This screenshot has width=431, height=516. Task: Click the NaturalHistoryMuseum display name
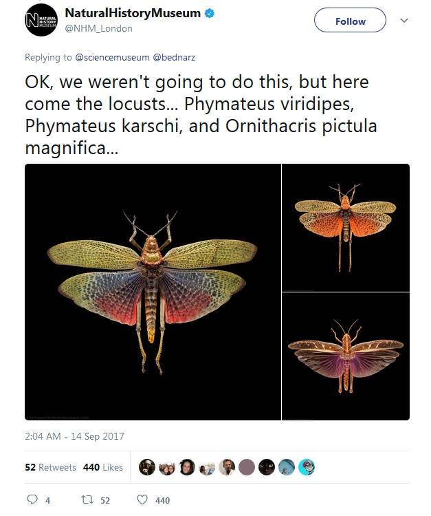(x=133, y=13)
